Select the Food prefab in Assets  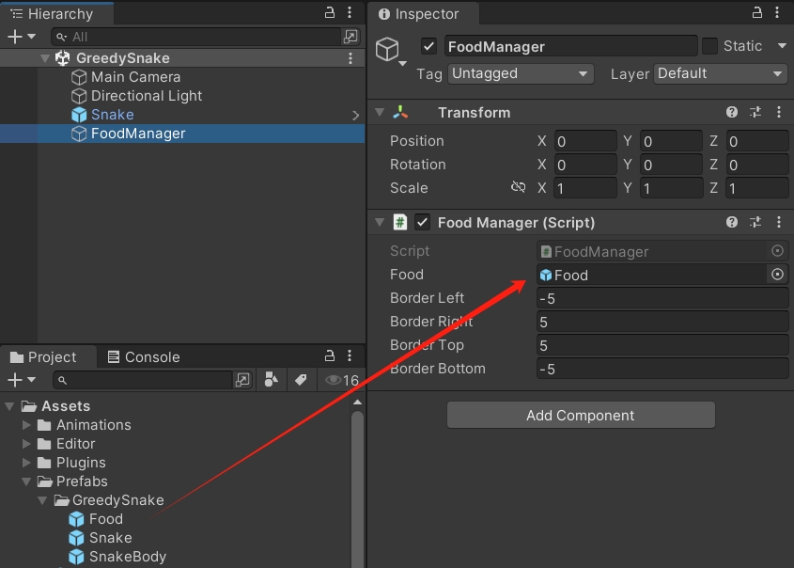(x=106, y=519)
